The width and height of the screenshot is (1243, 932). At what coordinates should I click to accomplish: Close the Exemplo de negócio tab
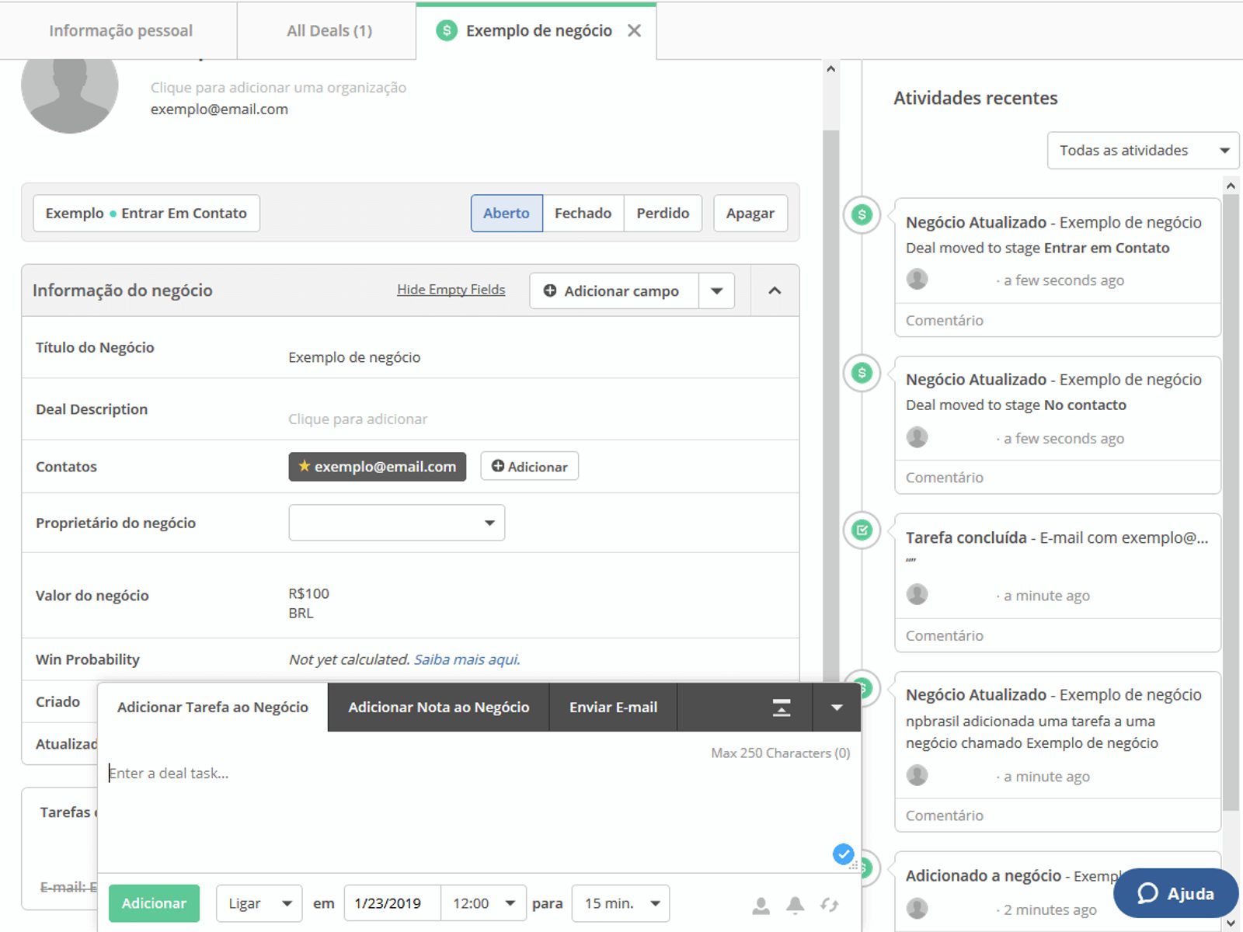point(634,31)
